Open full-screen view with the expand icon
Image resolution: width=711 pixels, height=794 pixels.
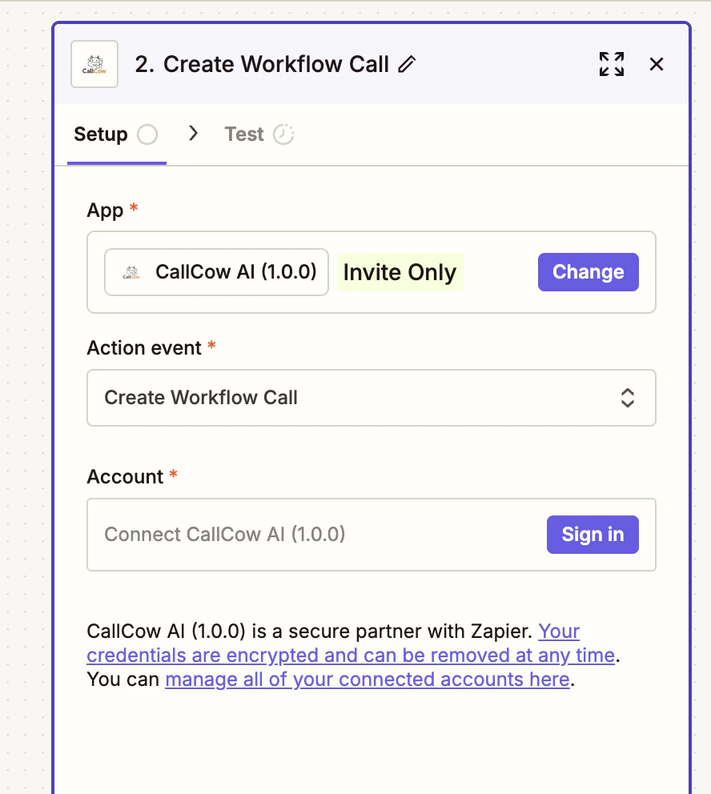click(611, 64)
